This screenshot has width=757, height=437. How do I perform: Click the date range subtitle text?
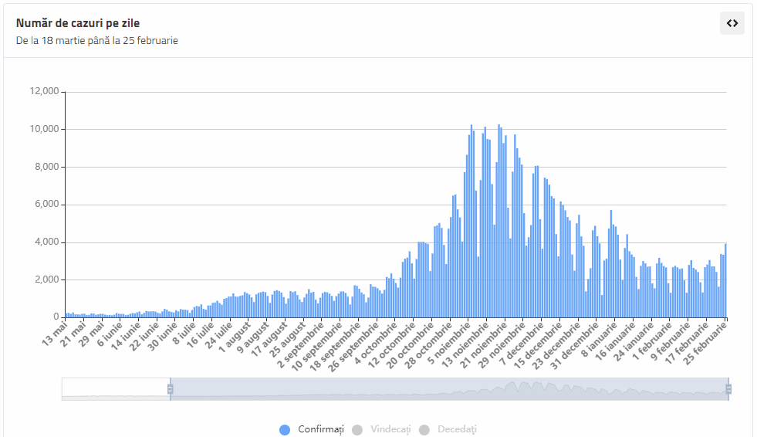click(96, 40)
